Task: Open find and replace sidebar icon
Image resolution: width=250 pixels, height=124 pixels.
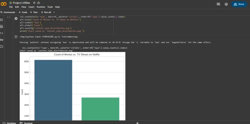Action: tap(1, 26)
